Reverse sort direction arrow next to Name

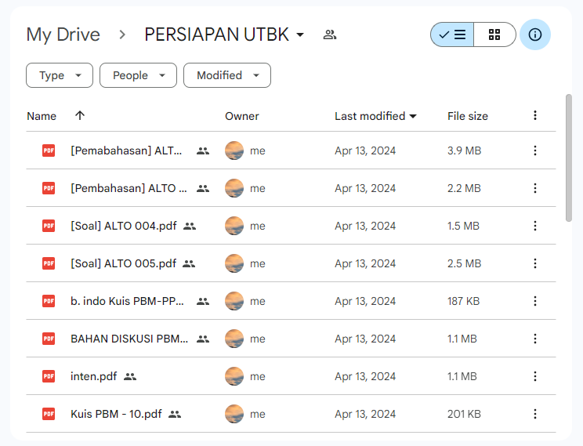click(80, 115)
